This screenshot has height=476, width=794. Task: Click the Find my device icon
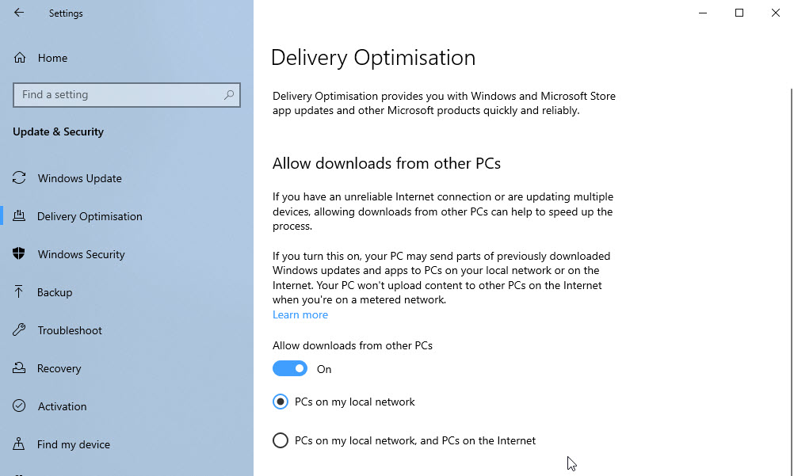[x=19, y=444]
